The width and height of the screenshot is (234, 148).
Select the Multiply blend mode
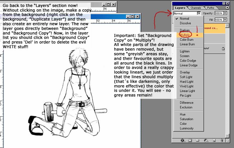click(189, 35)
